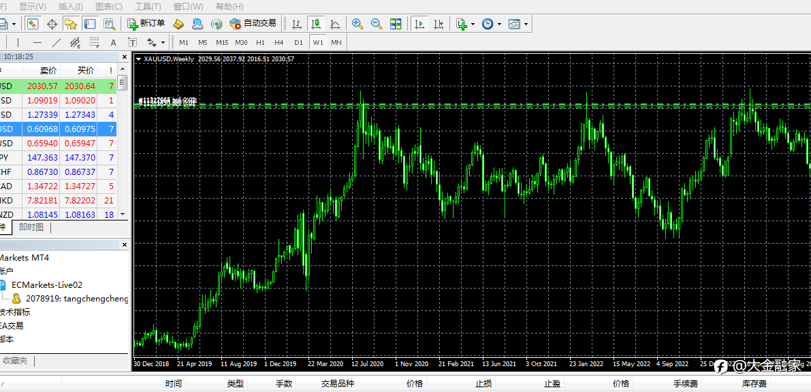This screenshot has width=811, height=392.
Task: Switch to MN monthly timeframe
Action: coord(336,42)
